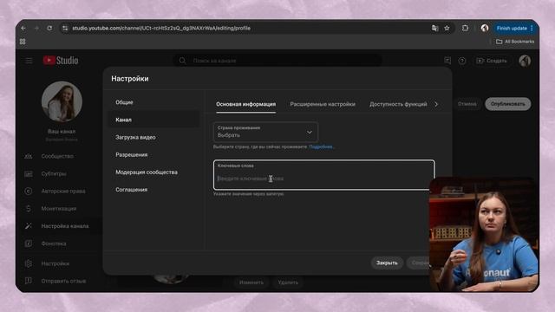
Task: Open Монетизация in the sidebar
Action: tap(59, 209)
